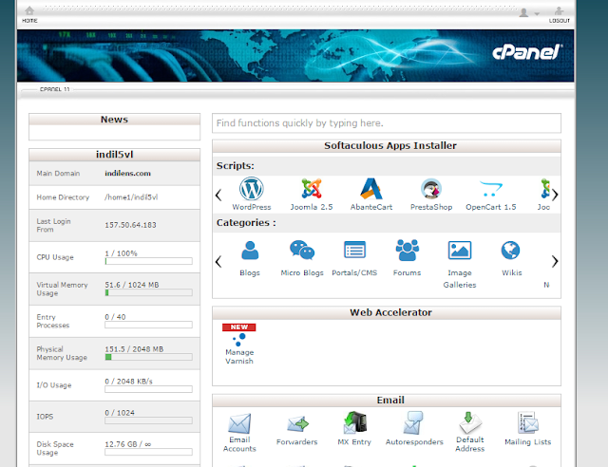Image resolution: width=608 pixels, height=467 pixels.
Task: Open Mailing Lists
Action: point(527,429)
